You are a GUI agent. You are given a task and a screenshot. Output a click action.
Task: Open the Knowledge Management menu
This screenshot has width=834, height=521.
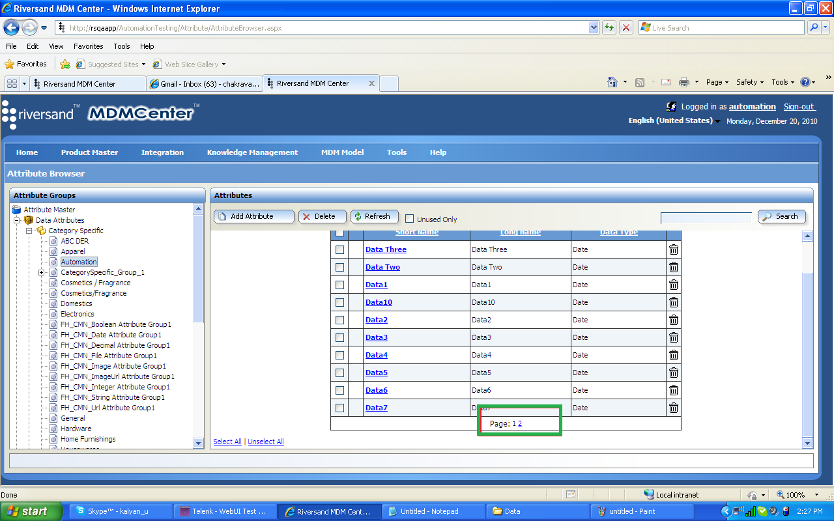pyautogui.click(x=252, y=152)
